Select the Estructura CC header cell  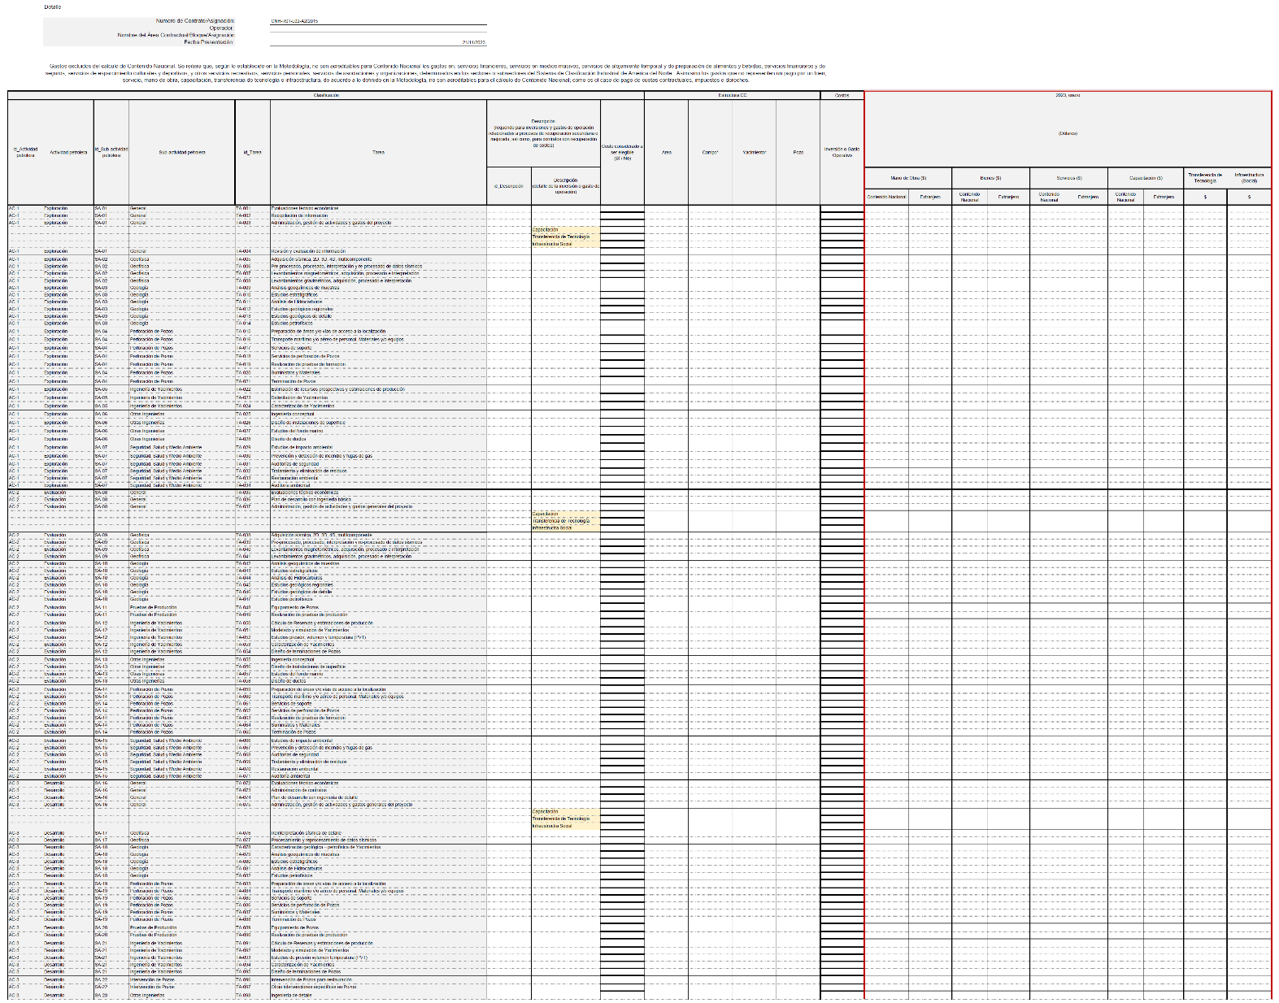pyautogui.click(x=732, y=95)
